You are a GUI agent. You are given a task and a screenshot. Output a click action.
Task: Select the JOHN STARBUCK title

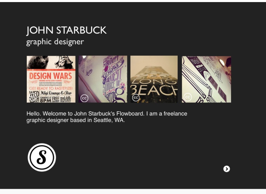click(x=66, y=30)
